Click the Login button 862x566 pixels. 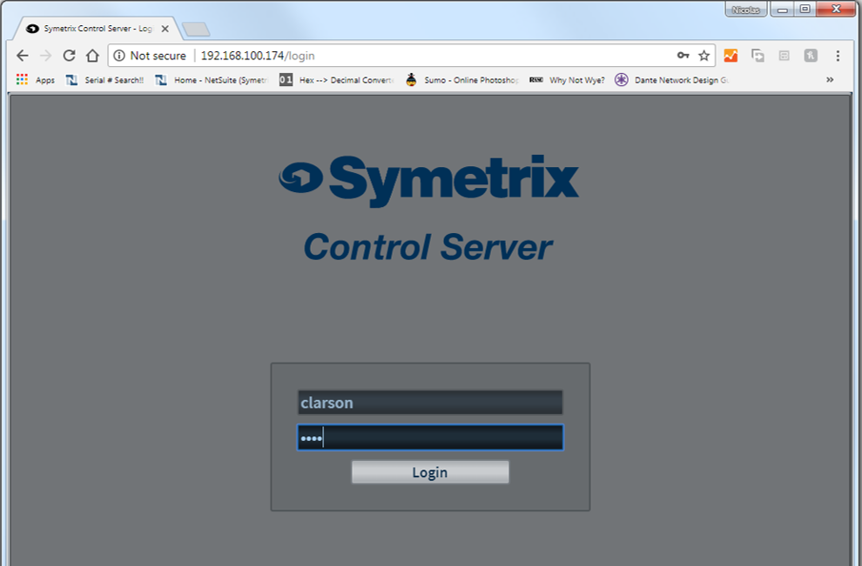coord(430,472)
